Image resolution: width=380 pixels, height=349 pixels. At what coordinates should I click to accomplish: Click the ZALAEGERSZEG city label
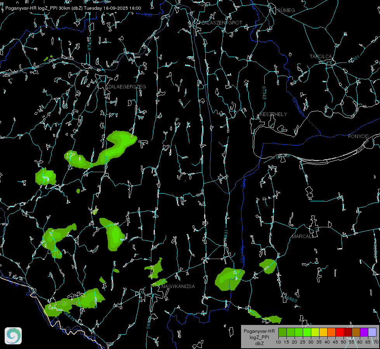click(127, 87)
